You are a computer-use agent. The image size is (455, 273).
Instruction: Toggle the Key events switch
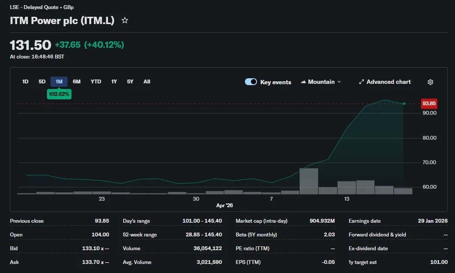pyautogui.click(x=251, y=82)
